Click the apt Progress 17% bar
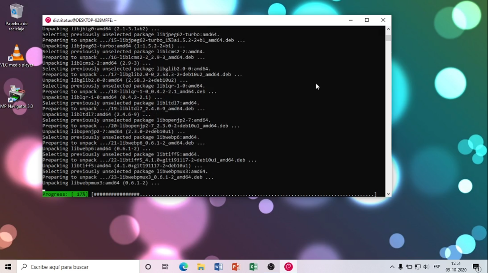Image resolution: width=488 pixels, height=273 pixels. point(65,194)
